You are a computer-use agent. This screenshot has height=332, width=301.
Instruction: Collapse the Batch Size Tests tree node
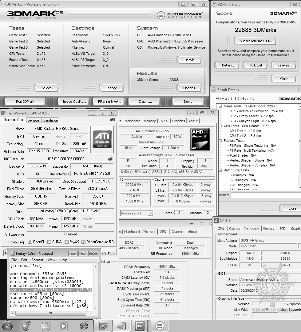[x=220, y=170]
